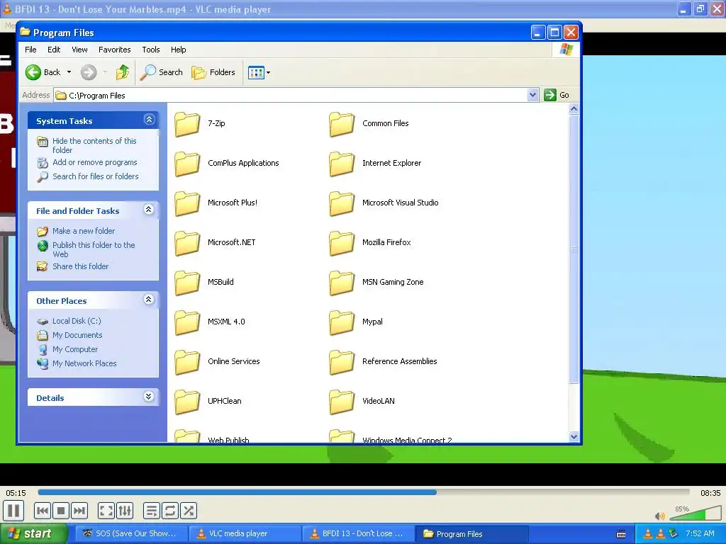This screenshot has height=544, width=726.
Task: Open the File menu
Action: (x=30, y=50)
